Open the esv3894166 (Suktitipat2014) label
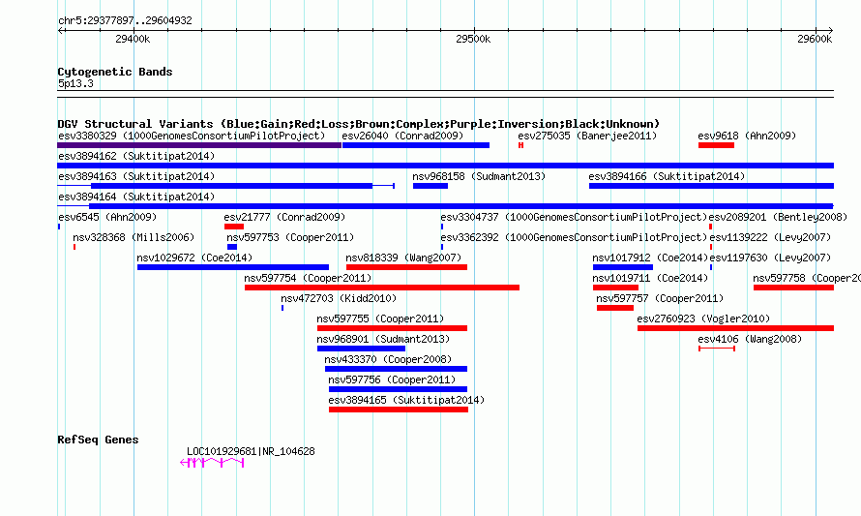Viewport: 861px width, 516px height. pos(667,176)
